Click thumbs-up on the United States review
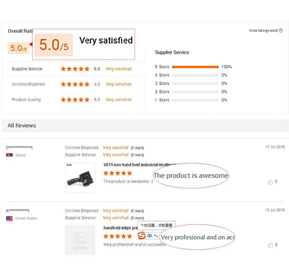The width and height of the screenshot is (289, 271). click(270, 245)
